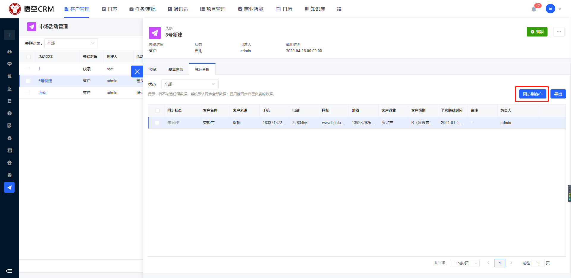Screen dimensions: 571x278
Task: Click the 客户名称 column header
Action: (x=210, y=110)
